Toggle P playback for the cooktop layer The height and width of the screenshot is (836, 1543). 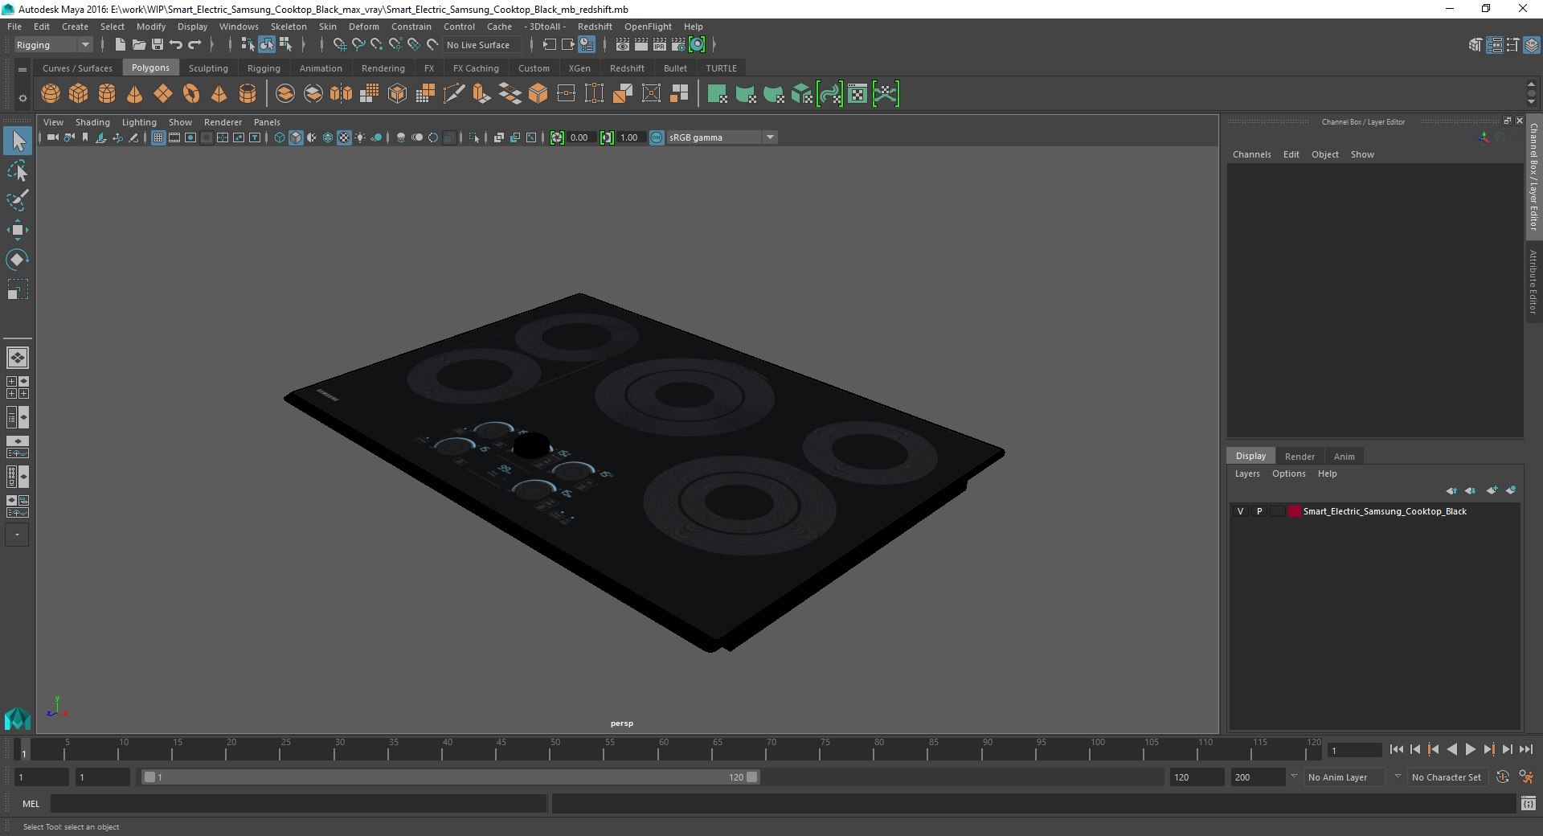(x=1259, y=511)
